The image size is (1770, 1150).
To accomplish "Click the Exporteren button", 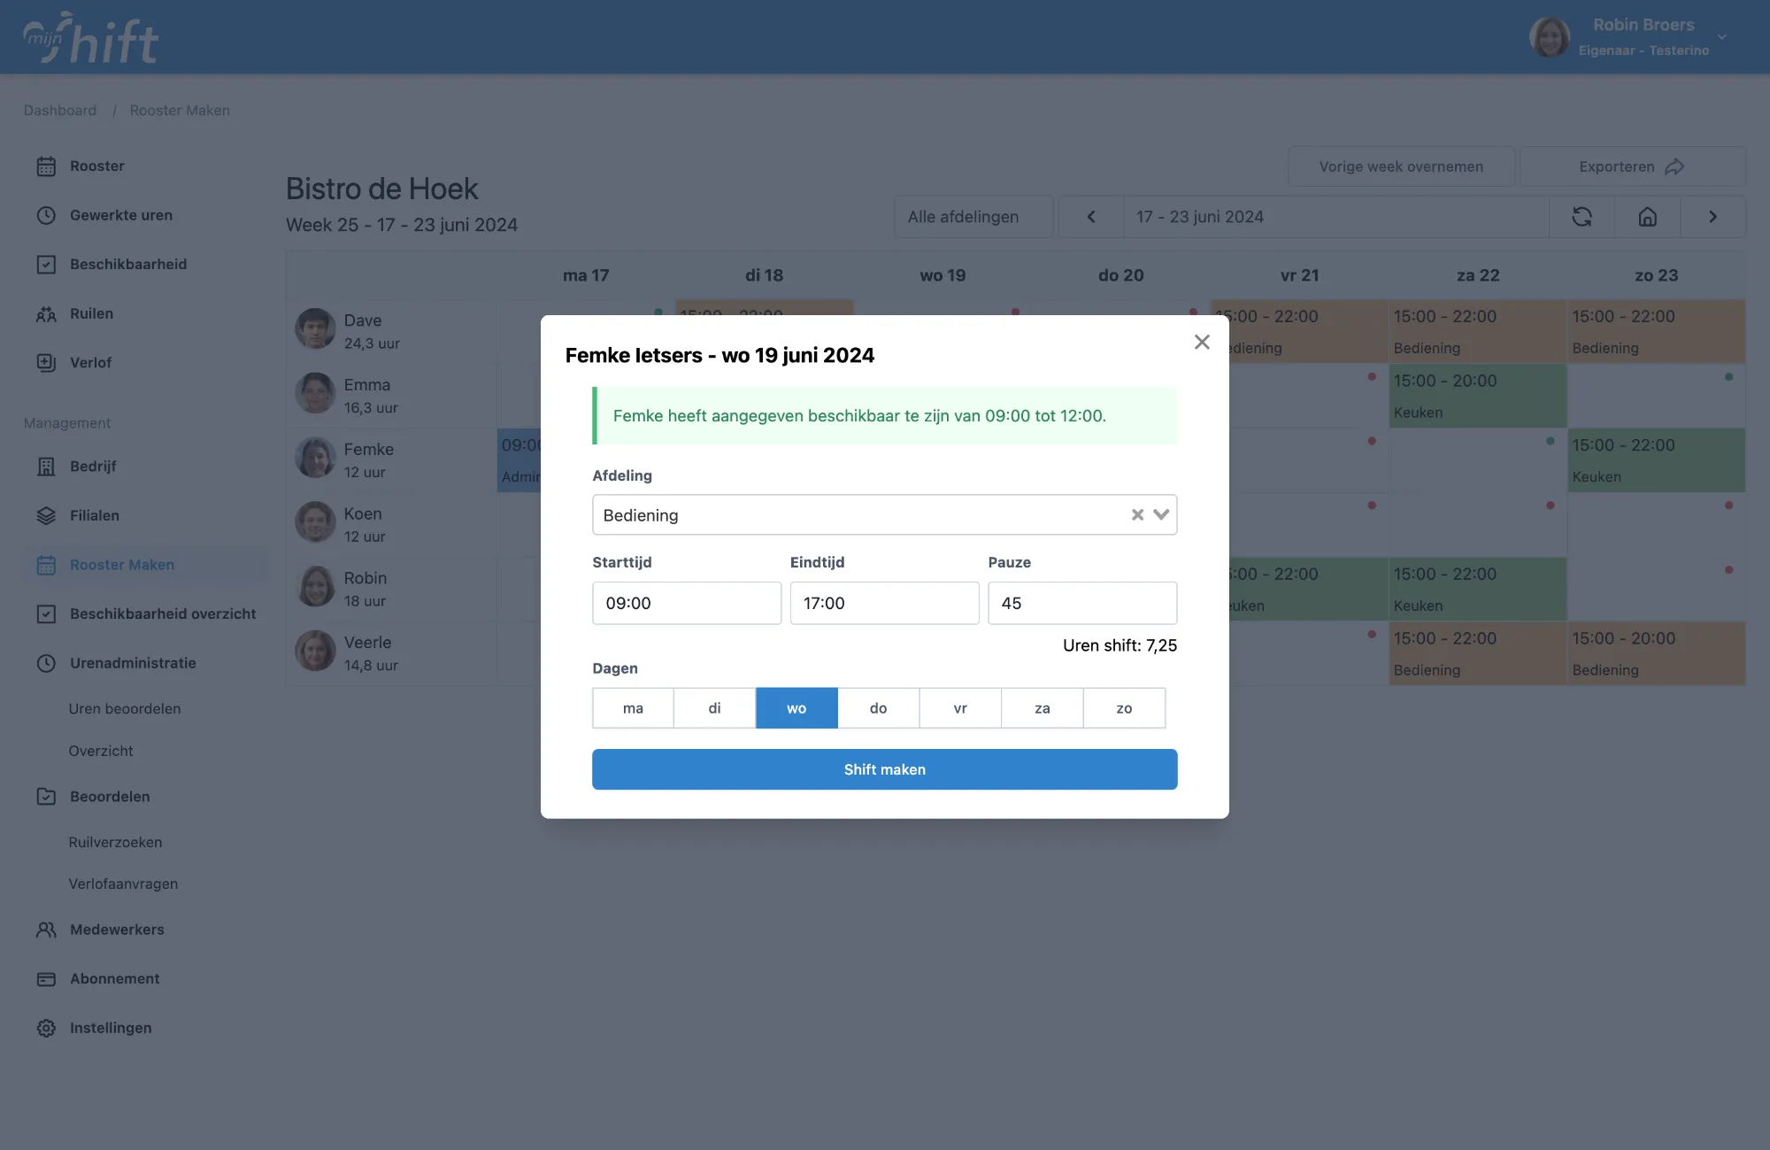I will [1632, 166].
